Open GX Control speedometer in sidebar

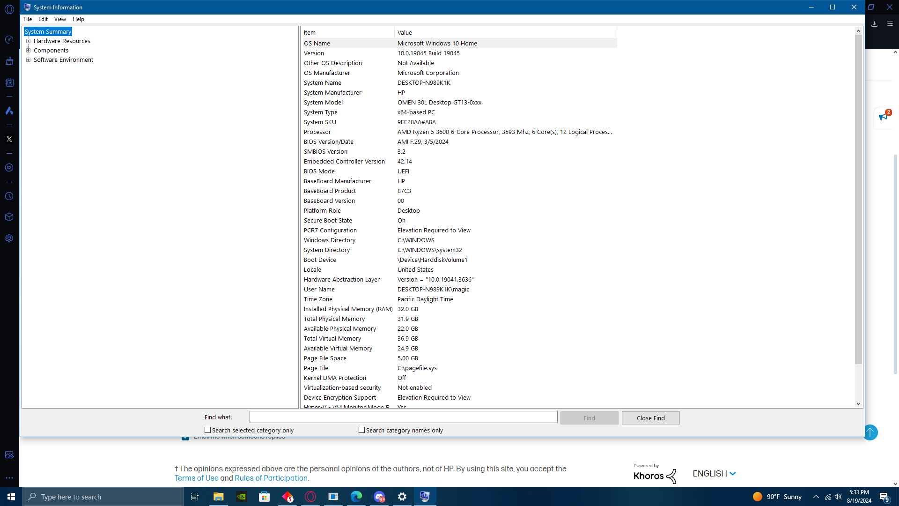pyautogui.click(x=9, y=40)
